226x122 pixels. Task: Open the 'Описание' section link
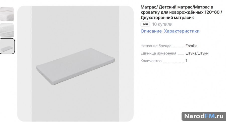(151, 31)
